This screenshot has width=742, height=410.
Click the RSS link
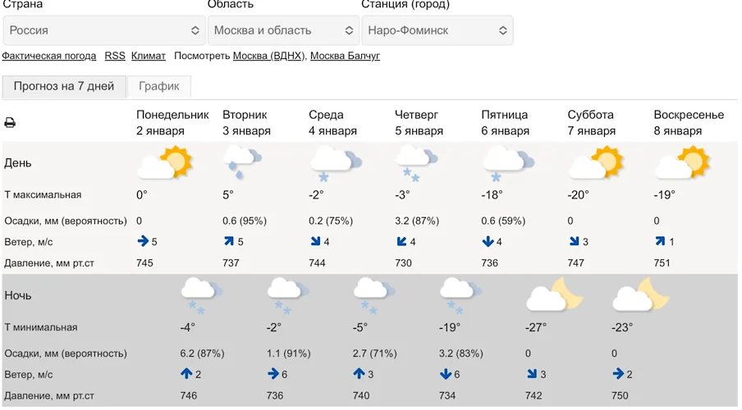tap(115, 56)
